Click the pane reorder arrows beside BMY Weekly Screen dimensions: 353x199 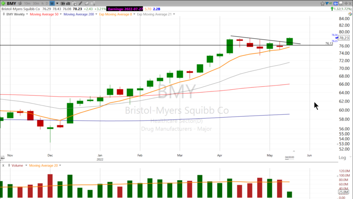[x=4, y=14]
